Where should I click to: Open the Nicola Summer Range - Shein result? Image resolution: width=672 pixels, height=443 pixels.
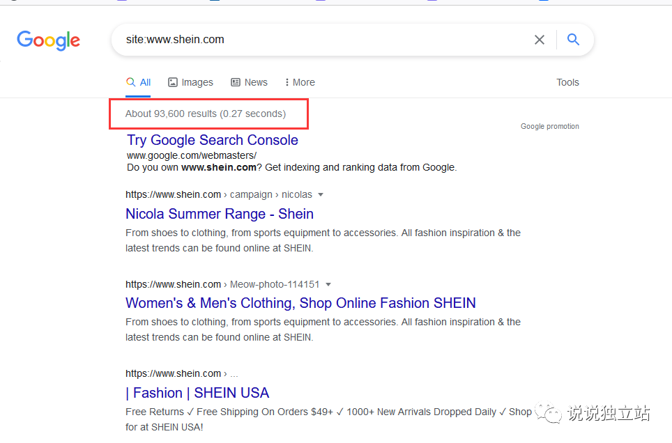tap(220, 214)
